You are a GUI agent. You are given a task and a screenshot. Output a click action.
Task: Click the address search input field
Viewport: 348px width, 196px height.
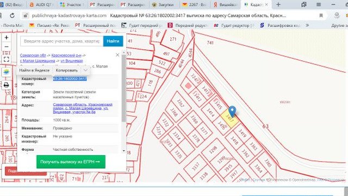pyautogui.click(x=61, y=41)
